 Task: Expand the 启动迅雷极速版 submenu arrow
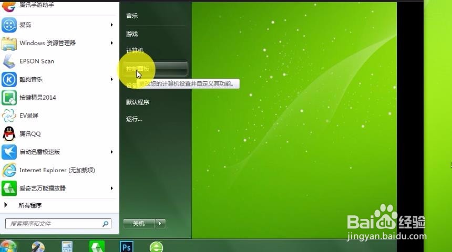coord(111,152)
